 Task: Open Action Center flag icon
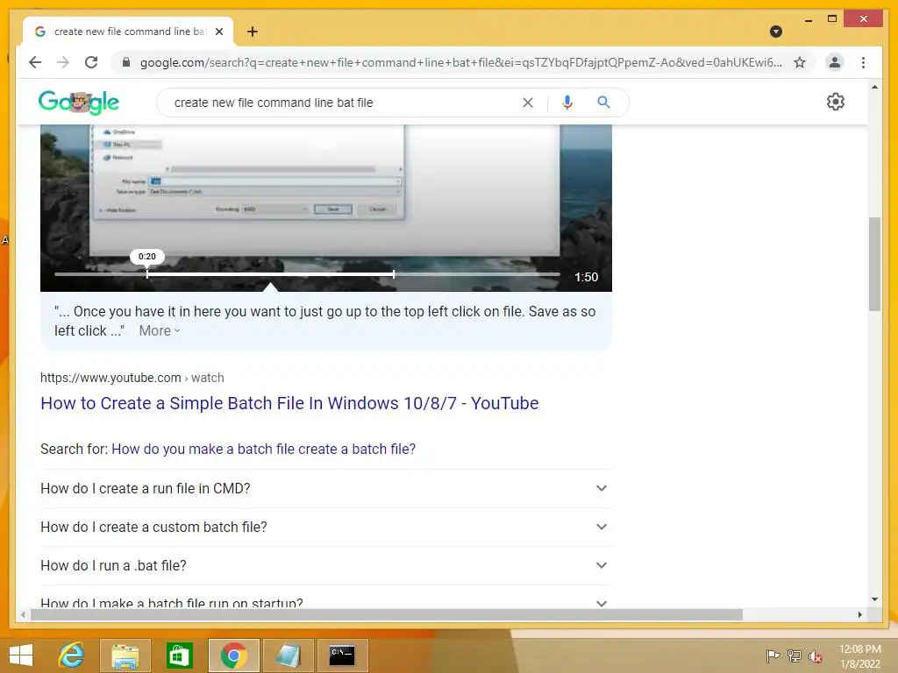(x=773, y=655)
